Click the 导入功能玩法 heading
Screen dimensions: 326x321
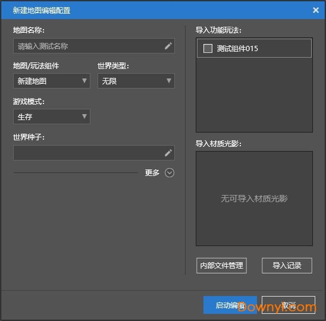pos(218,30)
